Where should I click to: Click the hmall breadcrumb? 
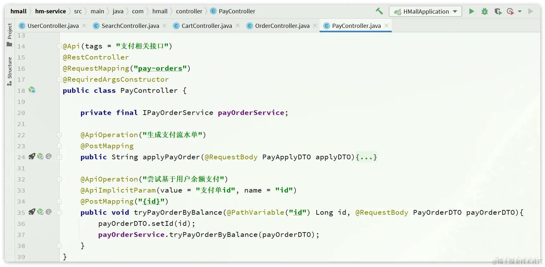click(18, 11)
